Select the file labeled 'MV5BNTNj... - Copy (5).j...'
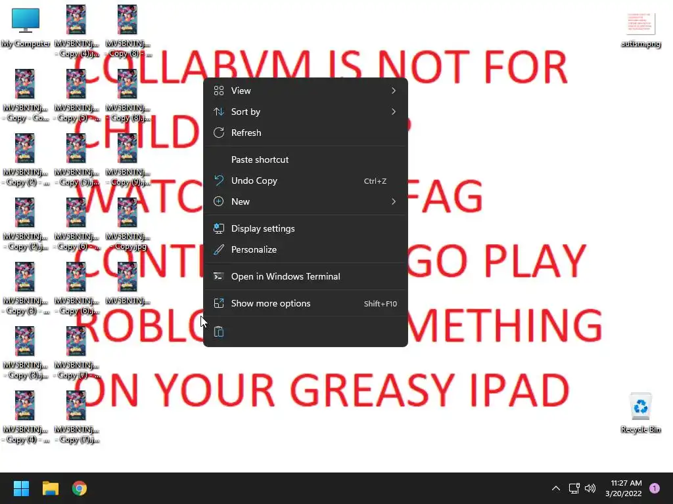The width and height of the screenshot is (673, 504). point(76,160)
